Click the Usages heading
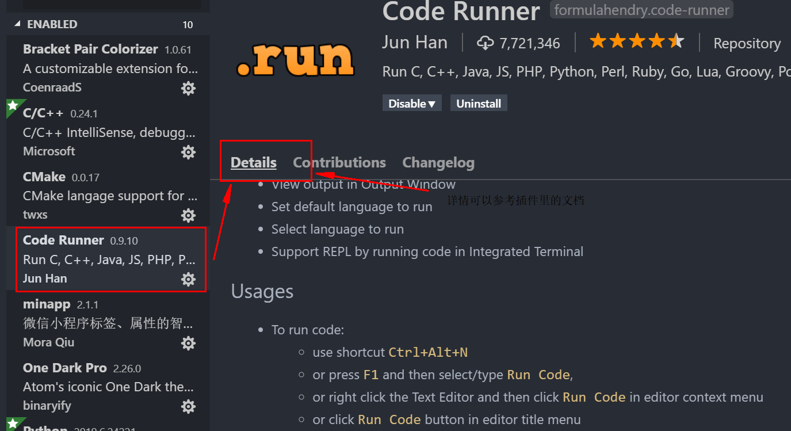Screen dimensions: 791x431 tap(262, 291)
